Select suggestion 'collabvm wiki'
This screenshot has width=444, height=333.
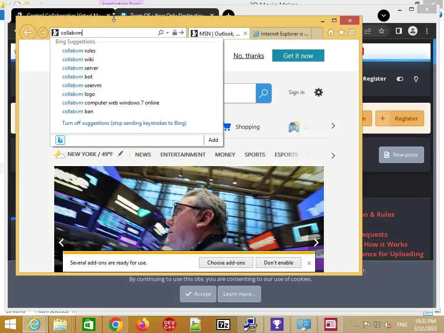(78, 59)
